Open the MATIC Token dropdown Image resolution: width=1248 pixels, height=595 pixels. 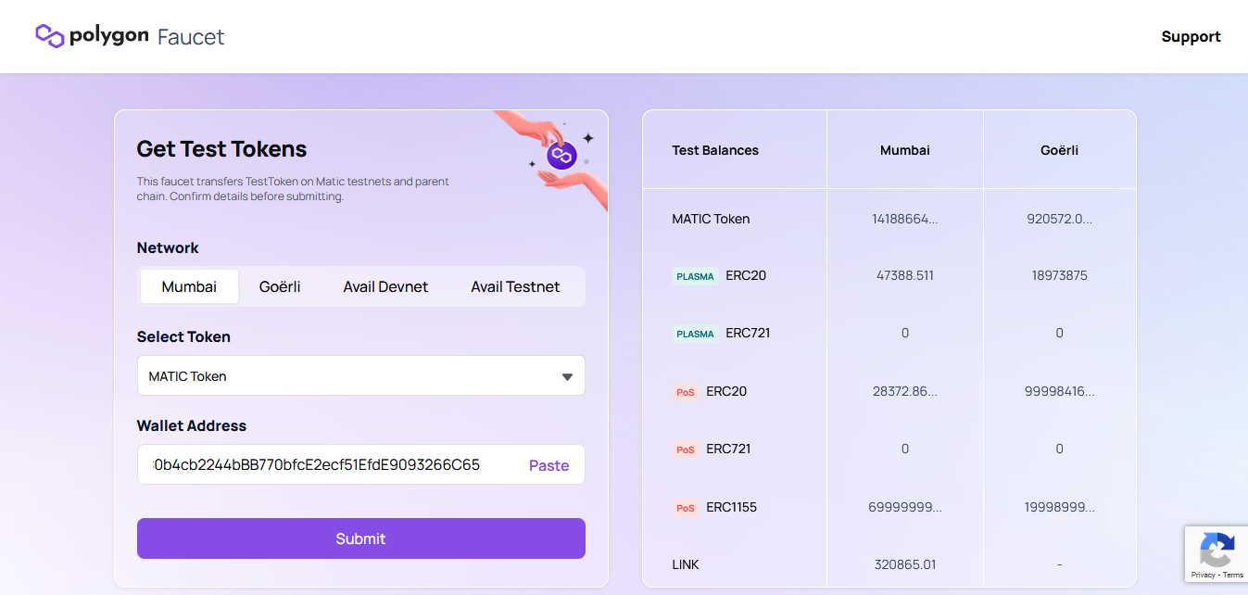pyautogui.click(x=352, y=376)
